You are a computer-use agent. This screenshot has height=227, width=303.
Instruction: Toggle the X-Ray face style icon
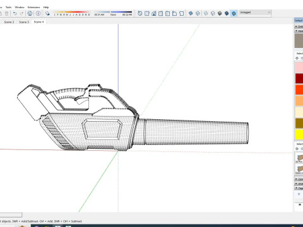[x=191, y=13]
